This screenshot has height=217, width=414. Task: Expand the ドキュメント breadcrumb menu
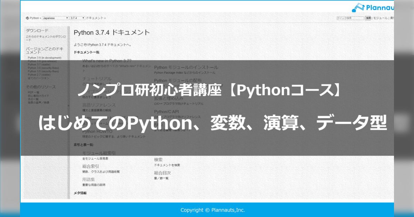tap(94, 18)
